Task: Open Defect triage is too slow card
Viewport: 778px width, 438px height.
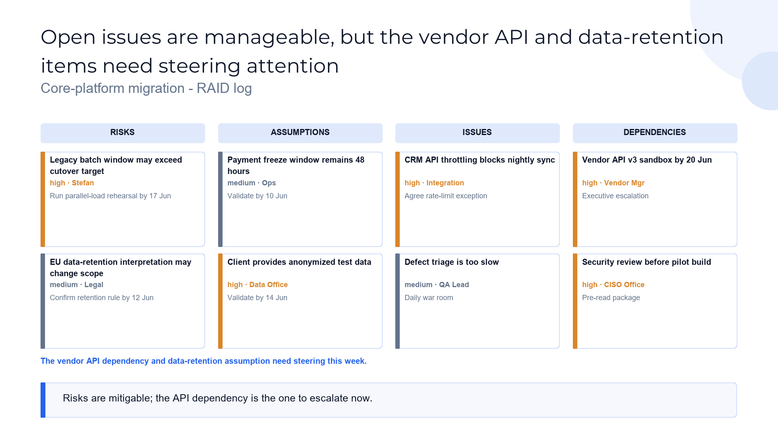Action: (477, 301)
